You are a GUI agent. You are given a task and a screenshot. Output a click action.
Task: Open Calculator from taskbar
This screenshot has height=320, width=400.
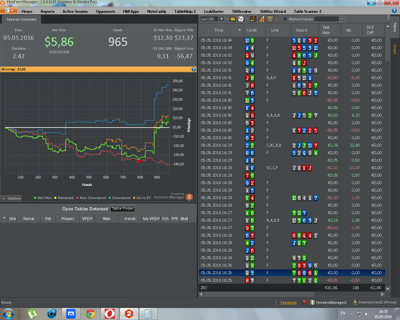pos(148,314)
